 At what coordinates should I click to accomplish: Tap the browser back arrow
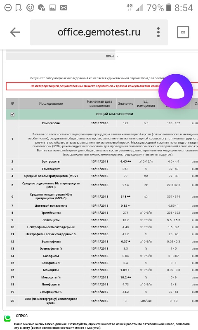pos(15,33)
